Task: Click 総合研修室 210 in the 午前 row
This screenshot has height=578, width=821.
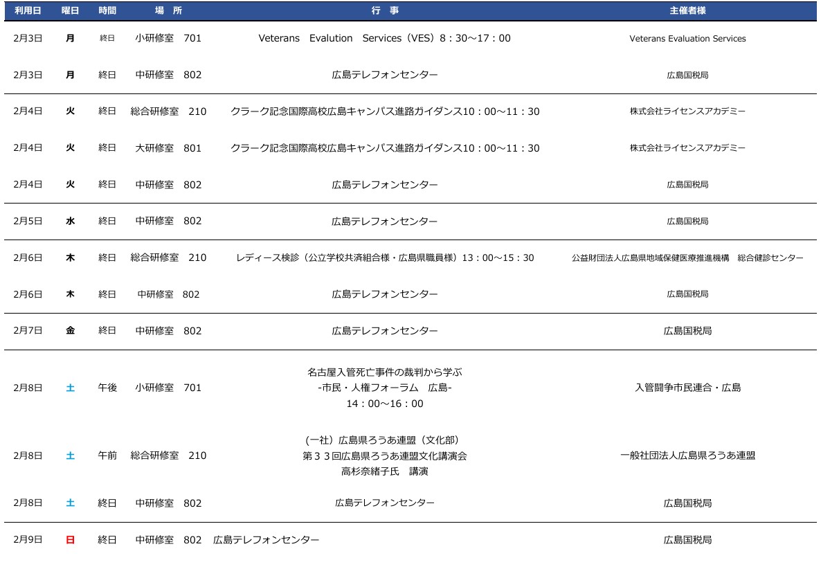Action: (168, 455)
